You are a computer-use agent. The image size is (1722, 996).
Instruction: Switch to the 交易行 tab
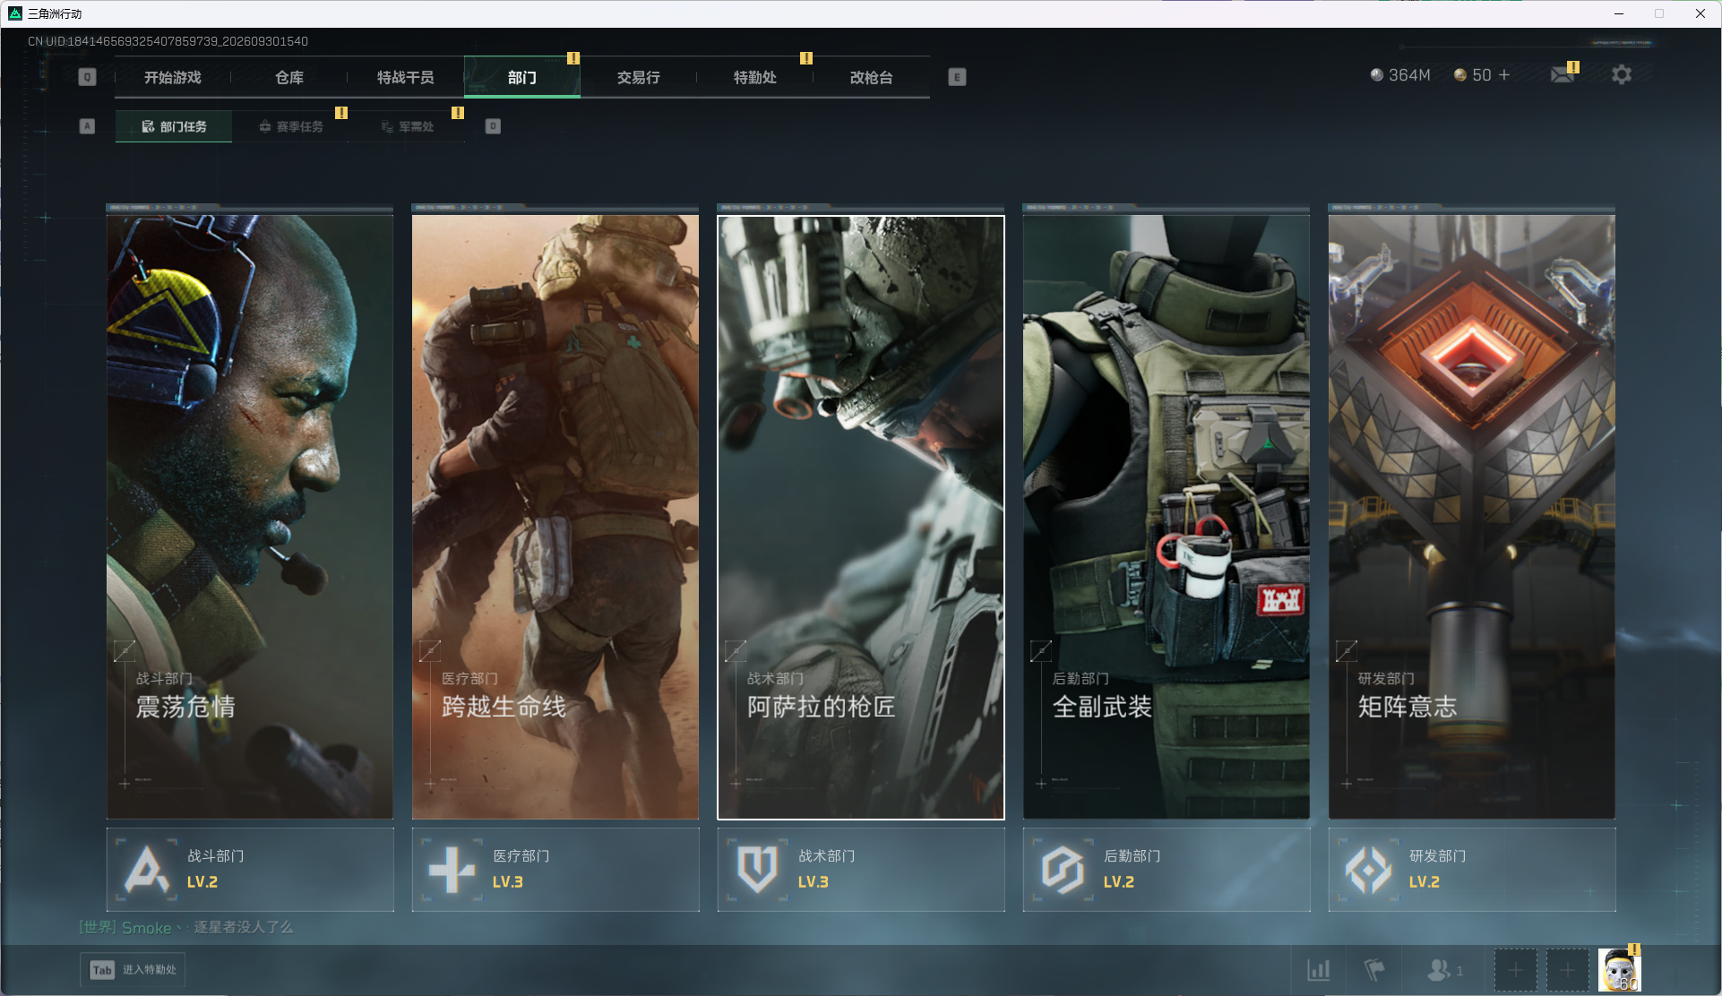[638, 77]
